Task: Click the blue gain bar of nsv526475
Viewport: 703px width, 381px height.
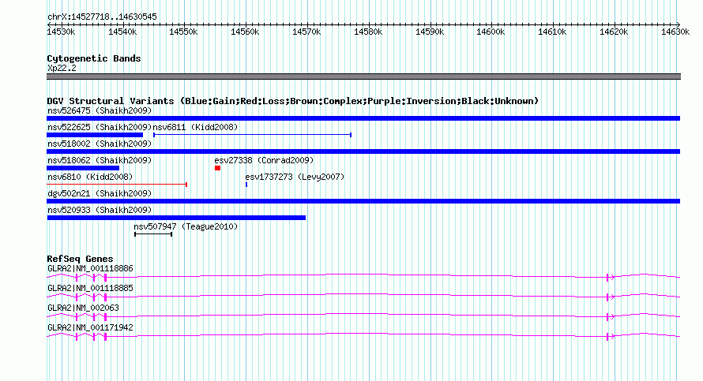Action: tap(363, 118)
